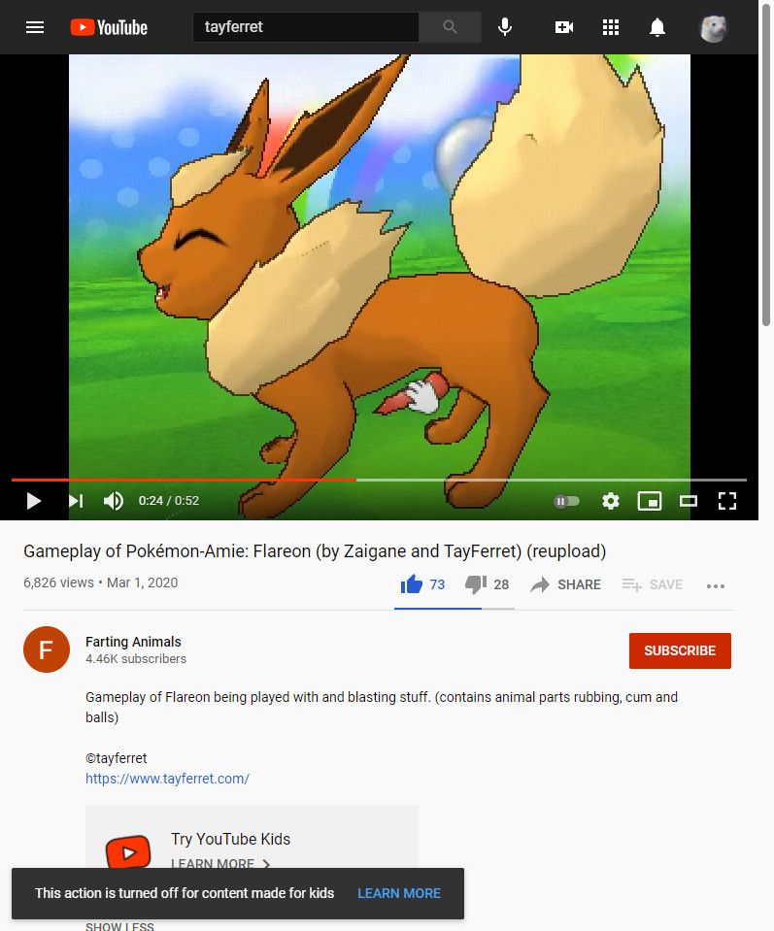Click the search magnifier button
Viewport: 774px width, 931px height.
click(450, 27)
